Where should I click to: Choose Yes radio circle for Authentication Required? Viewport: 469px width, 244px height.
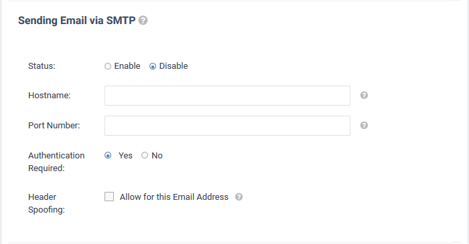click(108, 155)
